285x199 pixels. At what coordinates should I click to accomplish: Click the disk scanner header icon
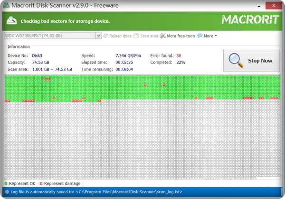(x=11, y=20)
